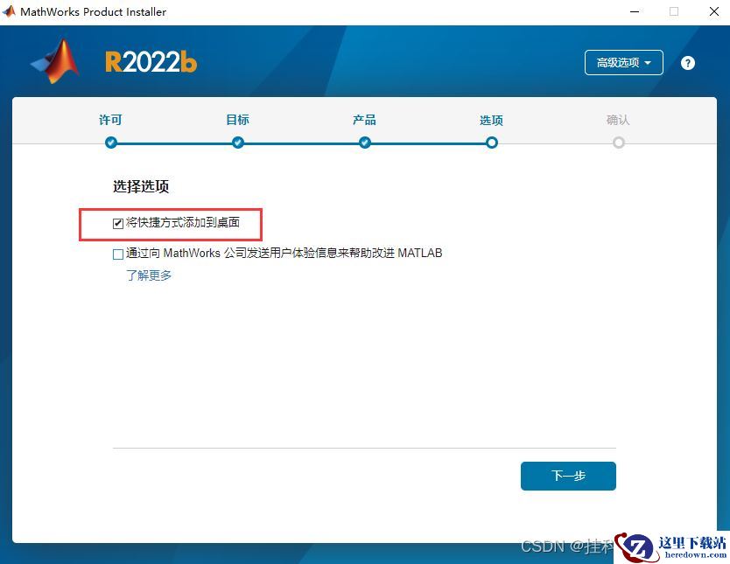Viewport: 730px width, 564px height.
Task: Open the 高级选项 dropdown
Action: point(623,62)
